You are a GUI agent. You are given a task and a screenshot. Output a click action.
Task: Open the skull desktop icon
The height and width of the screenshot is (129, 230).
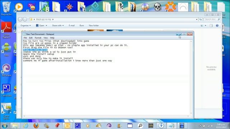click(157, 6)
